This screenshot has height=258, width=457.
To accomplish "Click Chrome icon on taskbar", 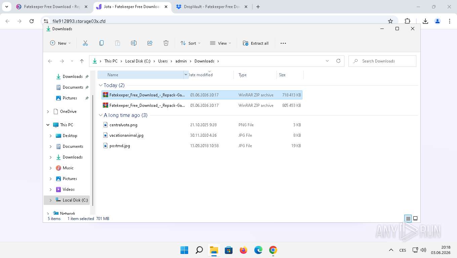I will [x=273, y=250].
